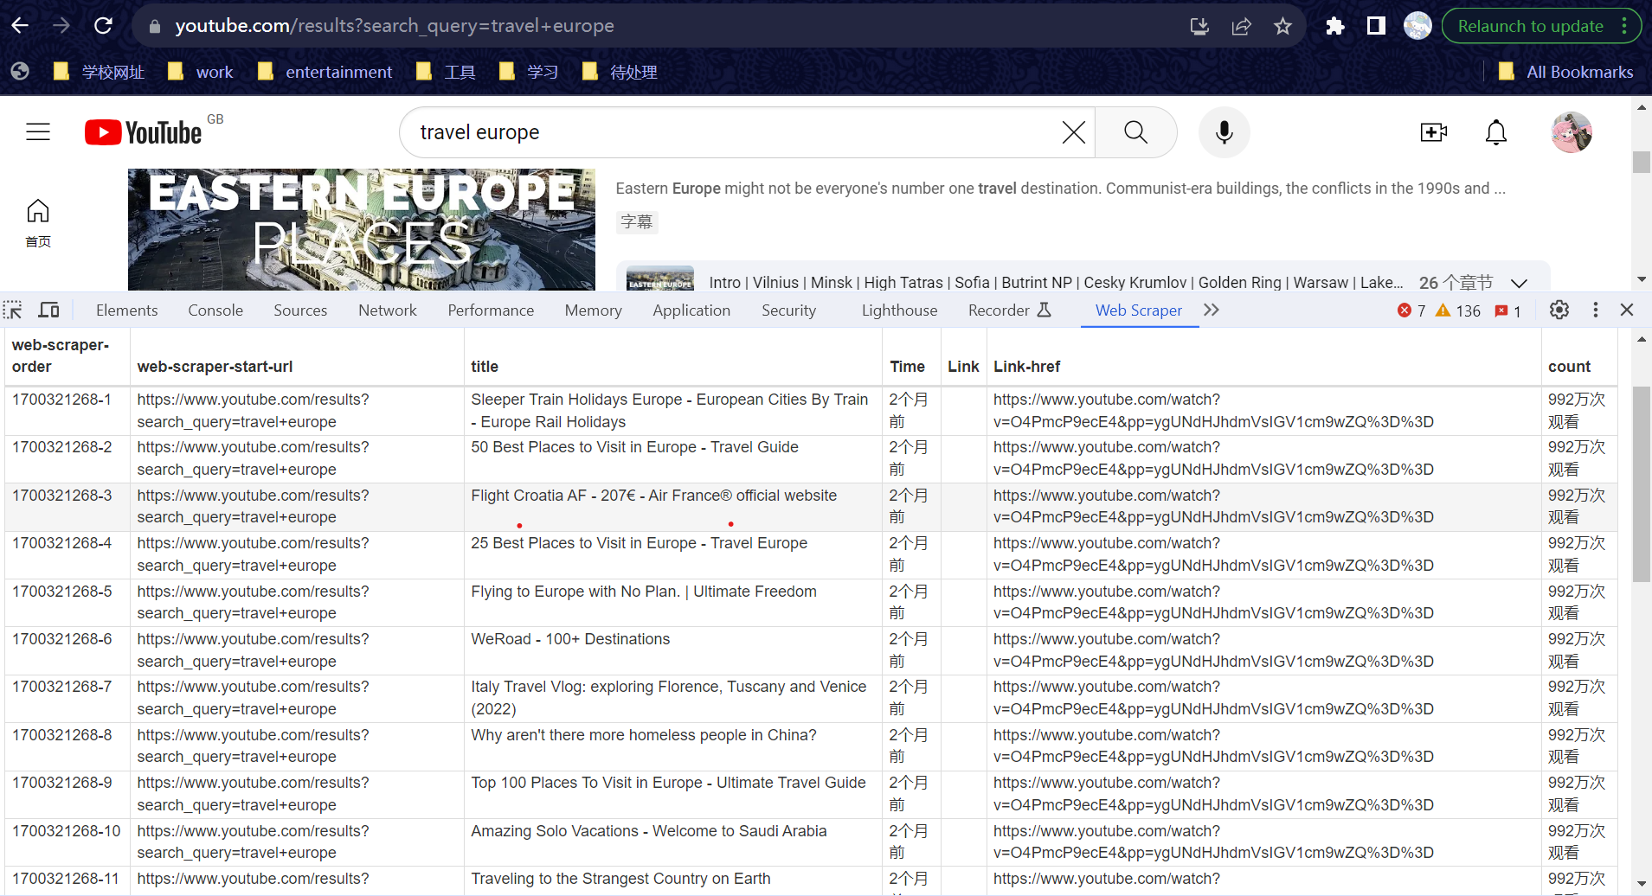Clear the search box text
Viewport: 1652px width, 896px height.
1073,132
